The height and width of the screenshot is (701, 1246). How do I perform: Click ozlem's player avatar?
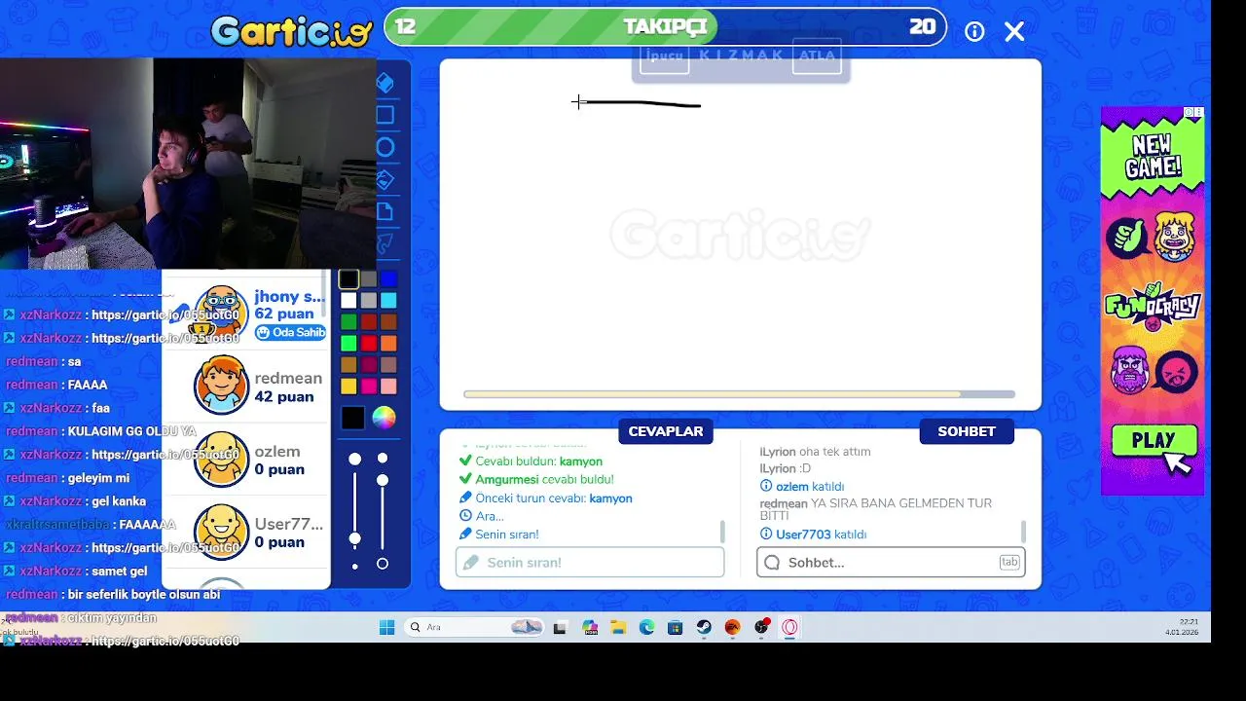pos(221,459)
